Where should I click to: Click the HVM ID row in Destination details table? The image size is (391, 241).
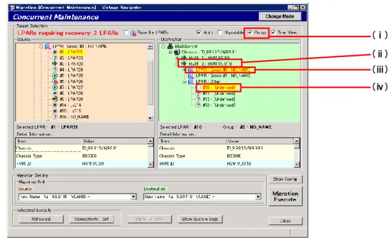point(227,164)
